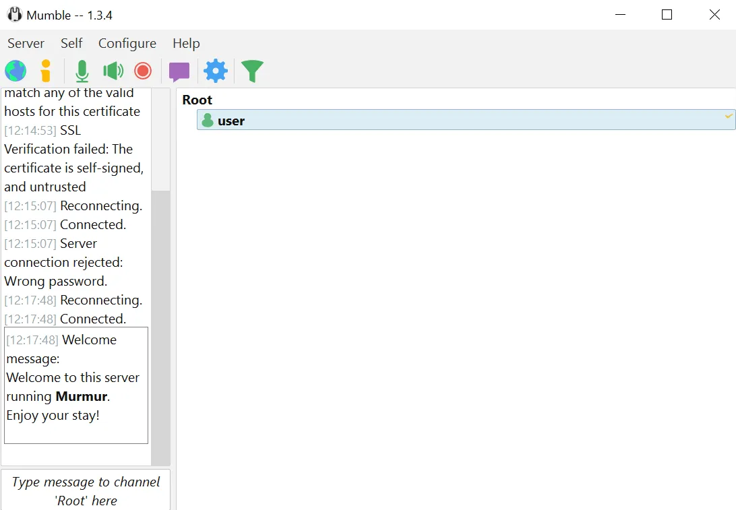Open the Server menu

pos(26,43)
